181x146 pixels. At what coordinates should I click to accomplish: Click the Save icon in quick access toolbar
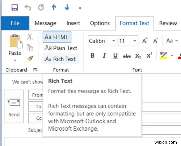point(14,7)
